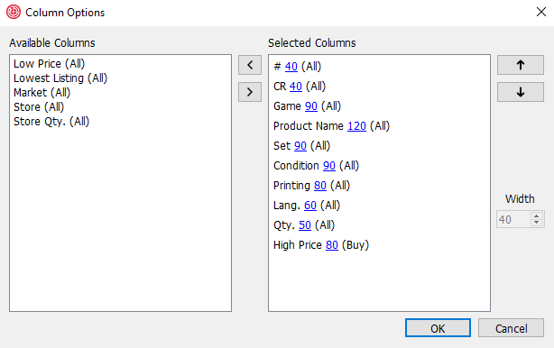
Task: Click width link 90 of Game column
Action: tap(311, 105)
